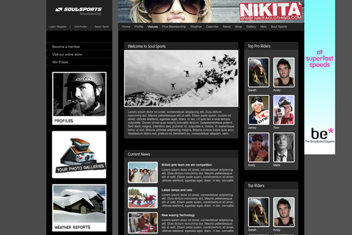Click the ramps and rails news thumbnail
Image resolution: width=352 pixels, height=235 pixels.
point(143,197)
